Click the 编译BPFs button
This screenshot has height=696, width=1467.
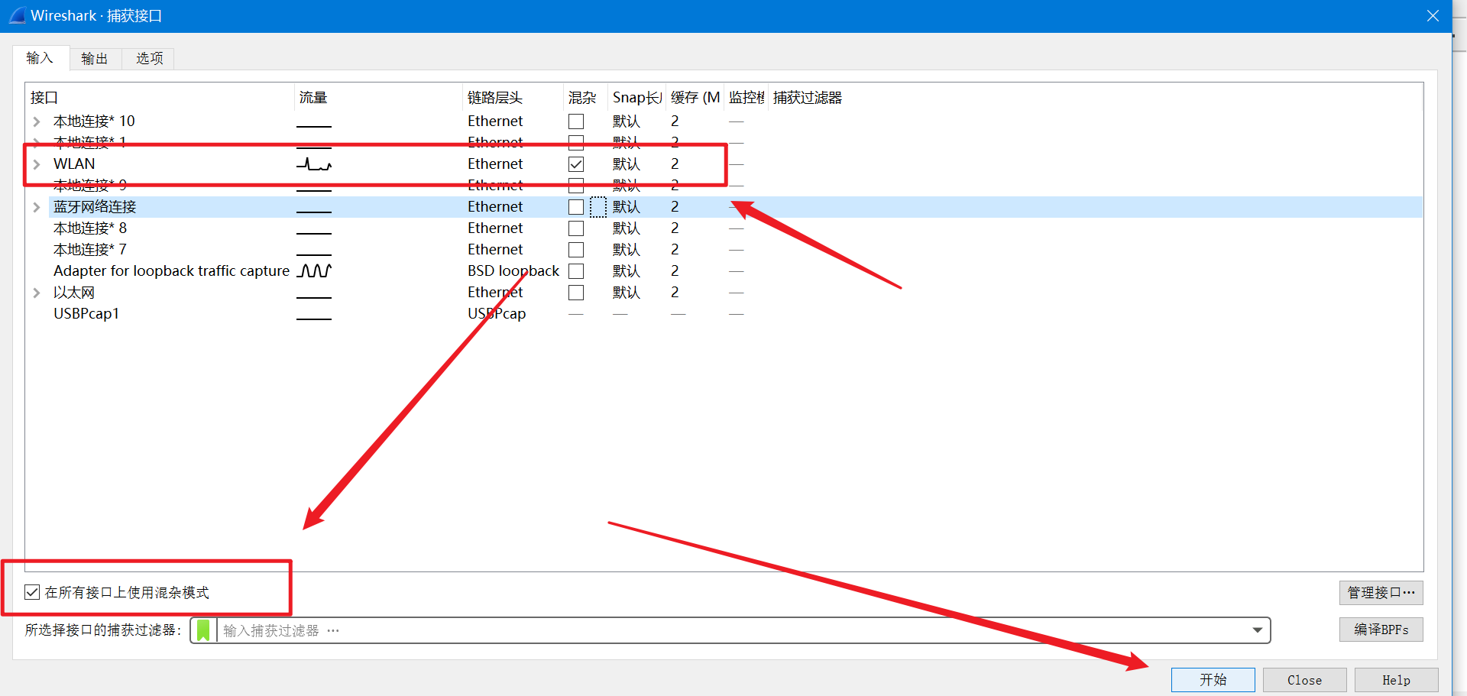(1381, 630)
